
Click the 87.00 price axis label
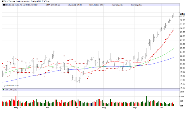183,40
